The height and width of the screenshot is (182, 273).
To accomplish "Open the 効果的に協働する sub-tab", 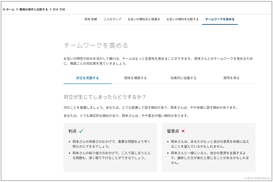I will pyautogui.click(x=183, y=78).
